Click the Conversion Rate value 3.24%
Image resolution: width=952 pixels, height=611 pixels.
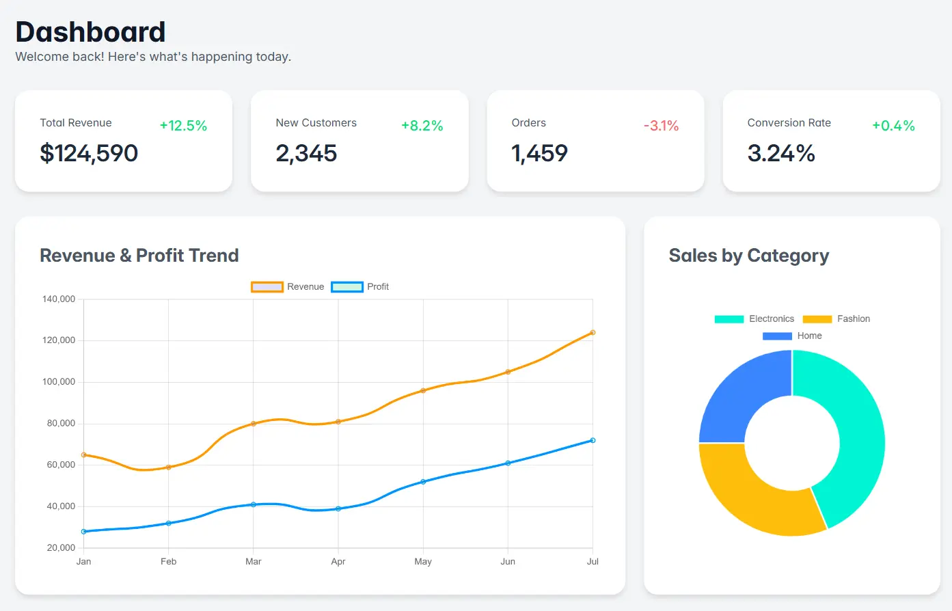point(781,153)
